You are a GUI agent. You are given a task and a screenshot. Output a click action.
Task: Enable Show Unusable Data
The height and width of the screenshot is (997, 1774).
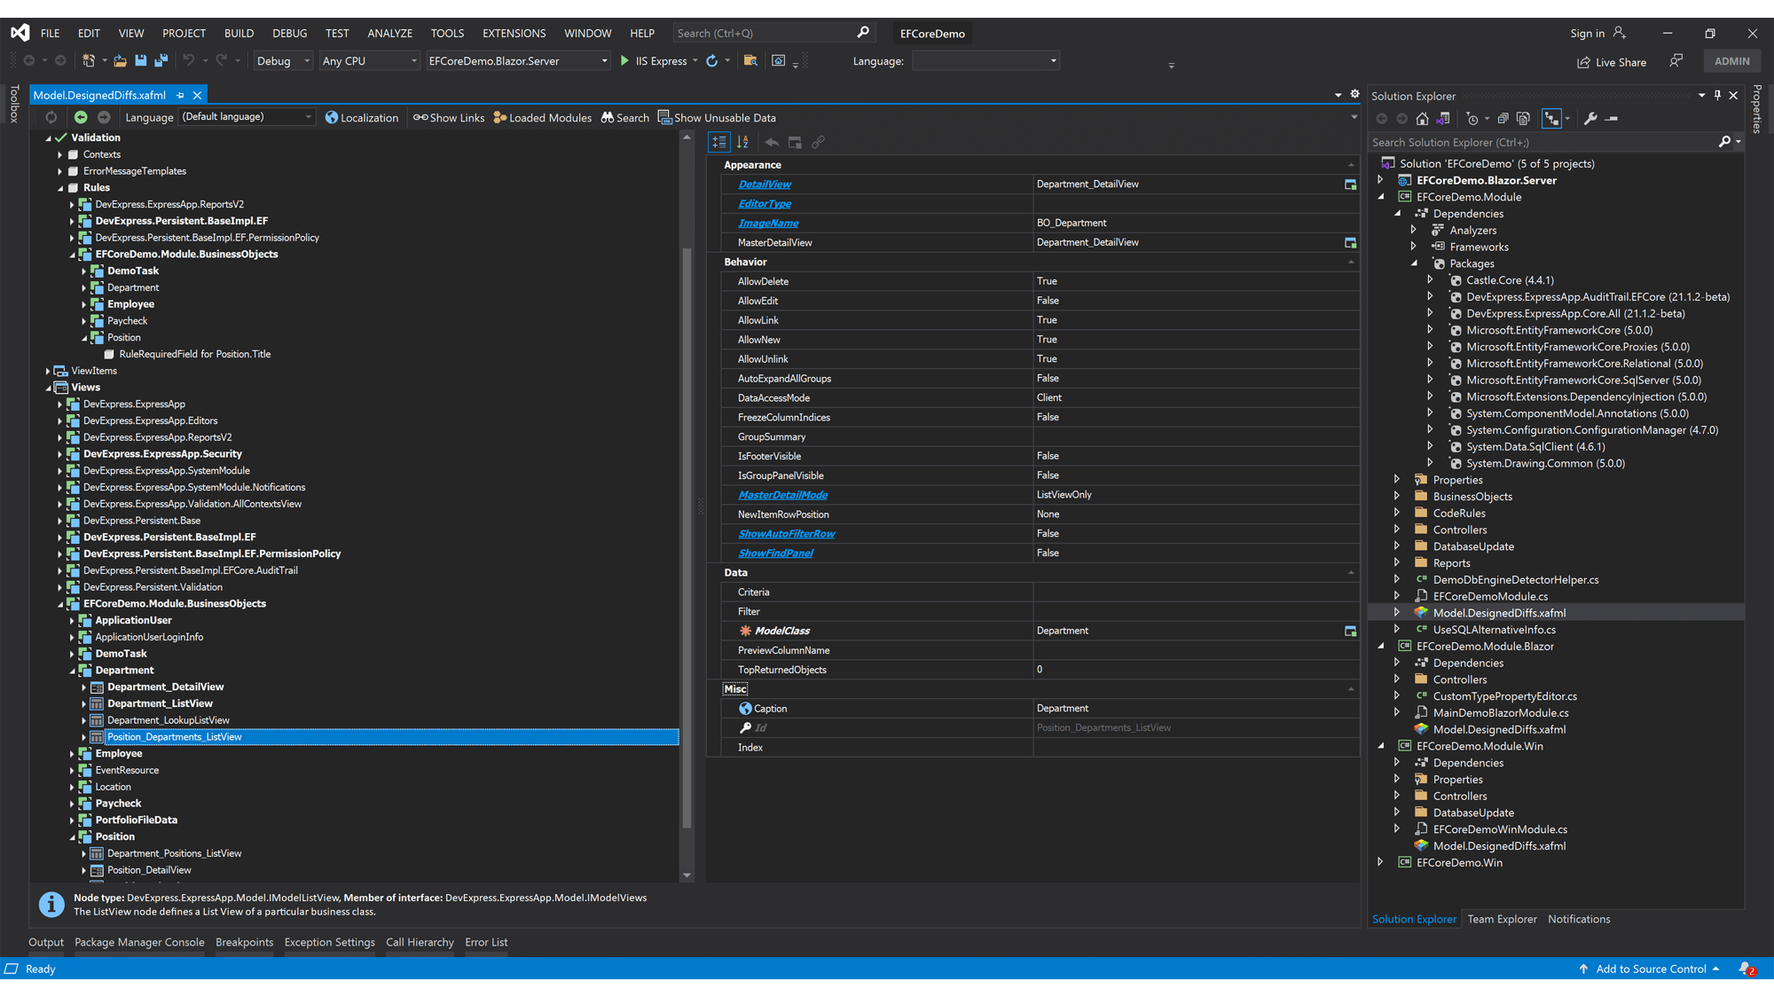(x=717, y=116)
